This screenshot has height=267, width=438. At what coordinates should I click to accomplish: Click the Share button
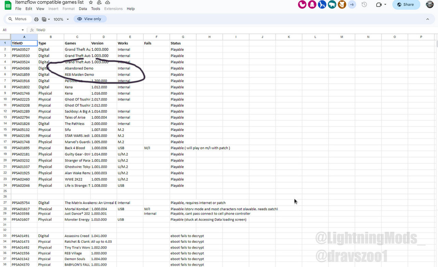(406, 4)
